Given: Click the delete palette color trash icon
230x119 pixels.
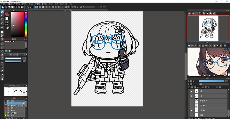Looking at the screenshot, I should coord(9,51).
